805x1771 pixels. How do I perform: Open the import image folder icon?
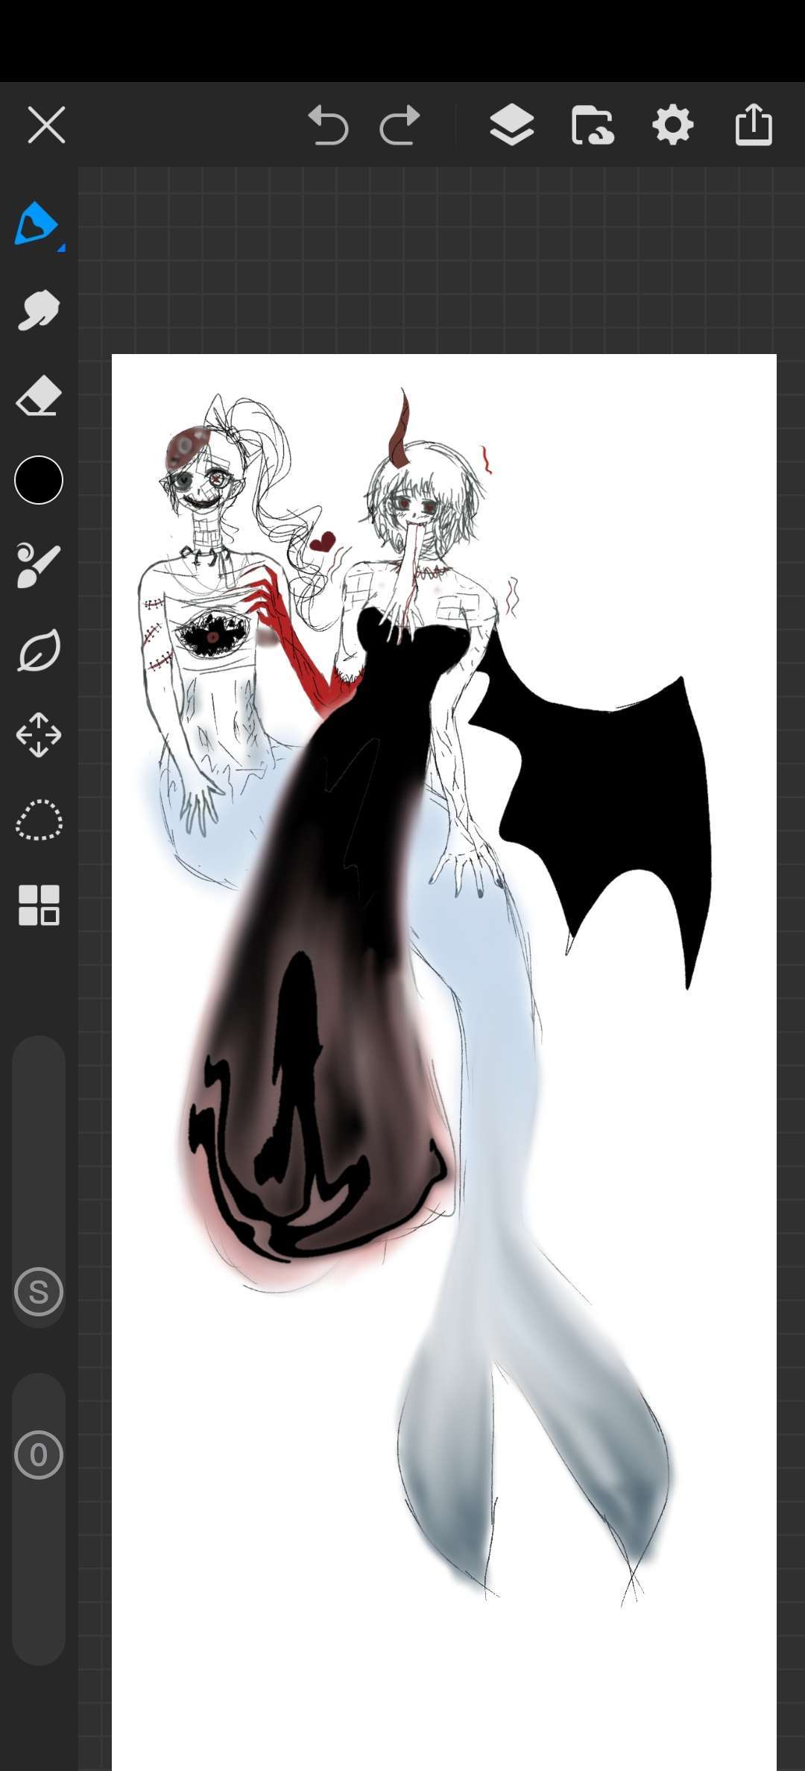tap(593, 124)
